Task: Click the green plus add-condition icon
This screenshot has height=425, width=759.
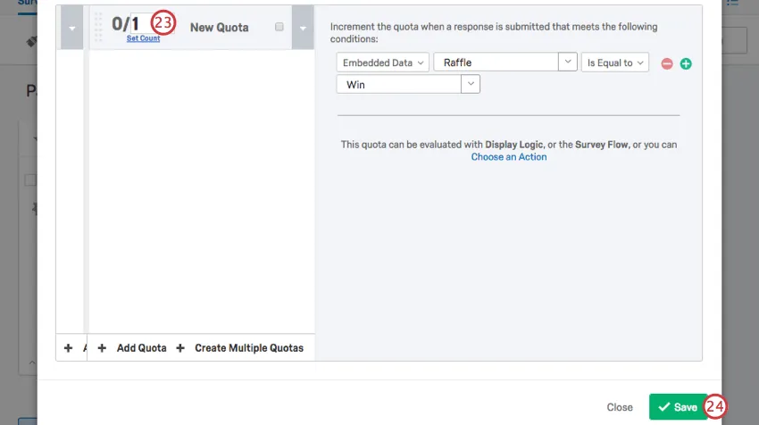Action: [686, 64]
